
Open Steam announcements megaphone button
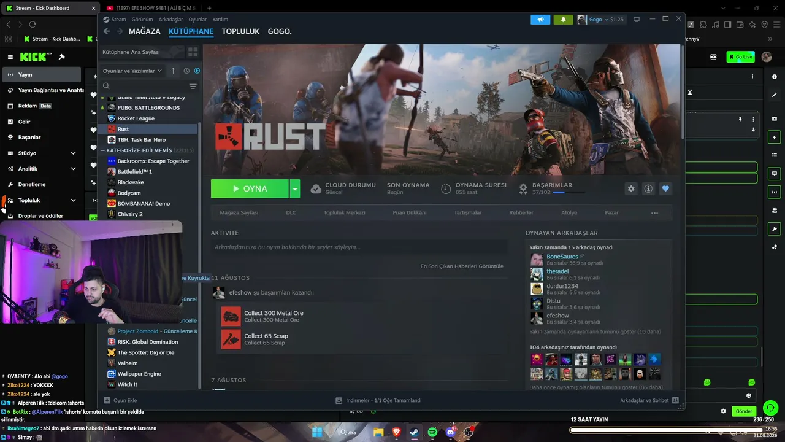[540, 20]
